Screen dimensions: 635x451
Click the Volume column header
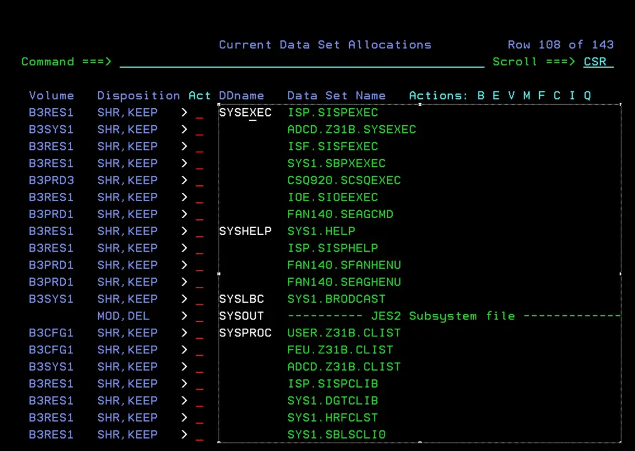click(x=51, y=95)
